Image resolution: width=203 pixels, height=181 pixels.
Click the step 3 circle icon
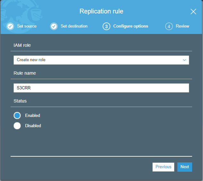click(x=106, y=26)
